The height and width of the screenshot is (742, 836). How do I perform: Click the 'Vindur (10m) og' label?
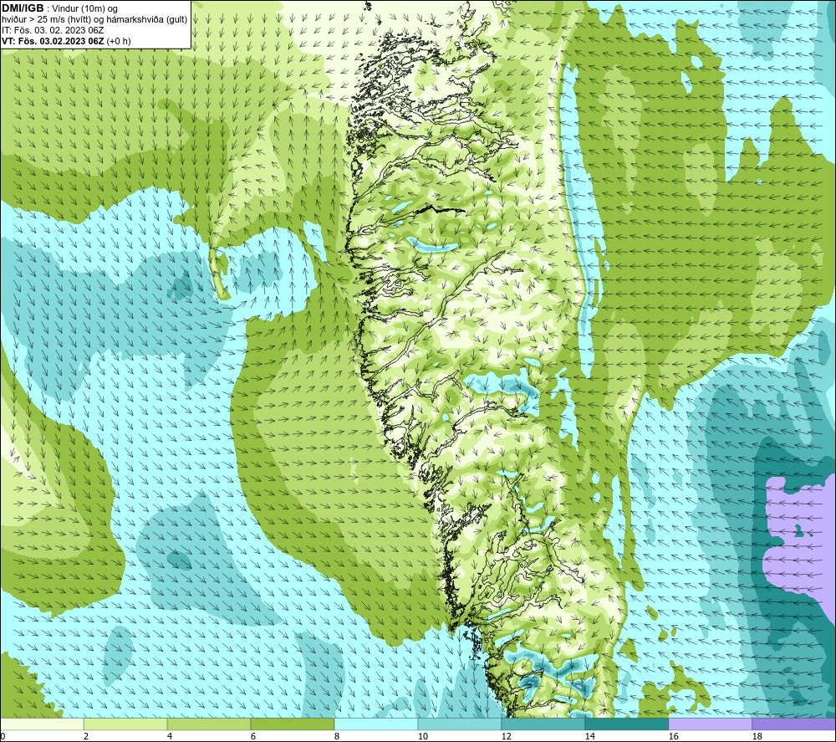pos(84,9)
